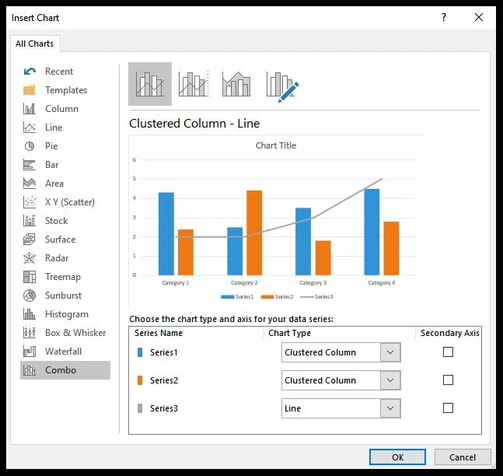Screen dimensions: 503x476
Task: Click the Area chart icon
Action: [x=30, y=184]
